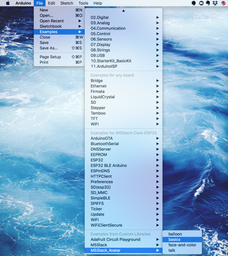228x256 pixels.
Task: Expand Preferences examples
Action: click(x=124, y=182)
